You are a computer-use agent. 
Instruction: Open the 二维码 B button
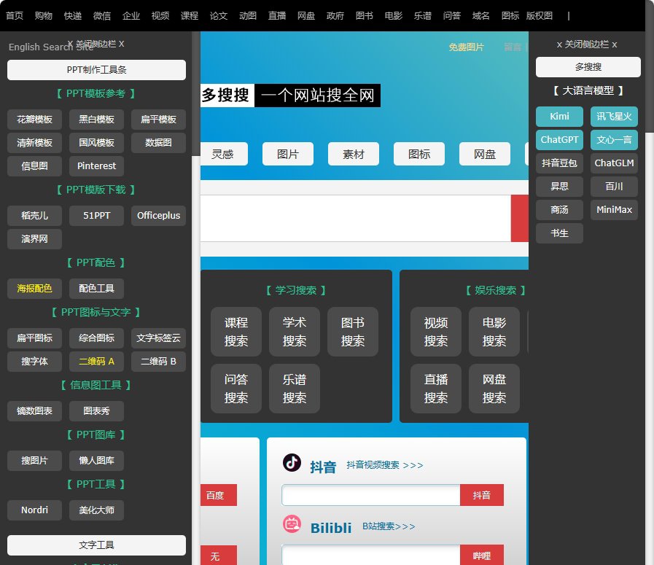(x=158, y=362)
